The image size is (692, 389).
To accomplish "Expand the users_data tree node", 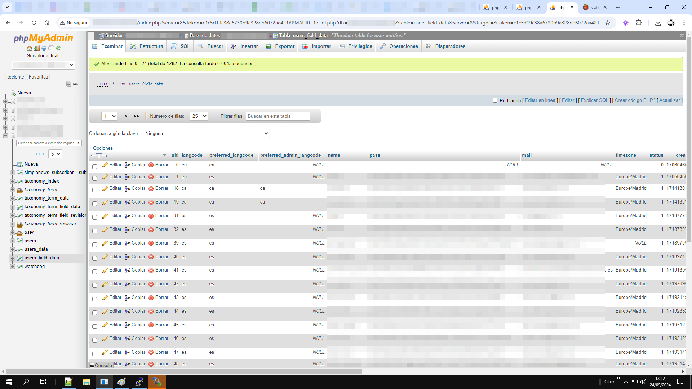I will click(13, 250).
